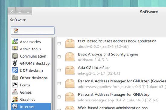Open the KDE desktop category icon

(15, 70)
